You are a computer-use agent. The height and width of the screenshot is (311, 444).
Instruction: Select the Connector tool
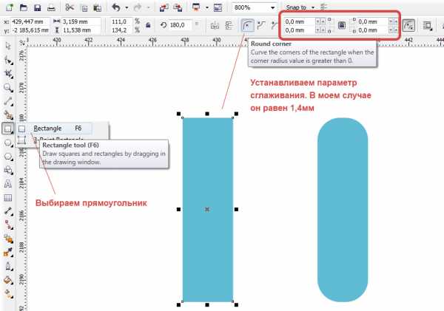(8, 225)
